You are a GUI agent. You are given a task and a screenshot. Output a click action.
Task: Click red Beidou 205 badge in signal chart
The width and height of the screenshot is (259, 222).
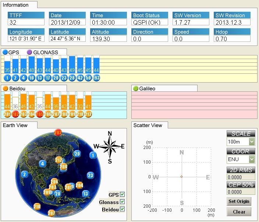(x=40, y=114)
